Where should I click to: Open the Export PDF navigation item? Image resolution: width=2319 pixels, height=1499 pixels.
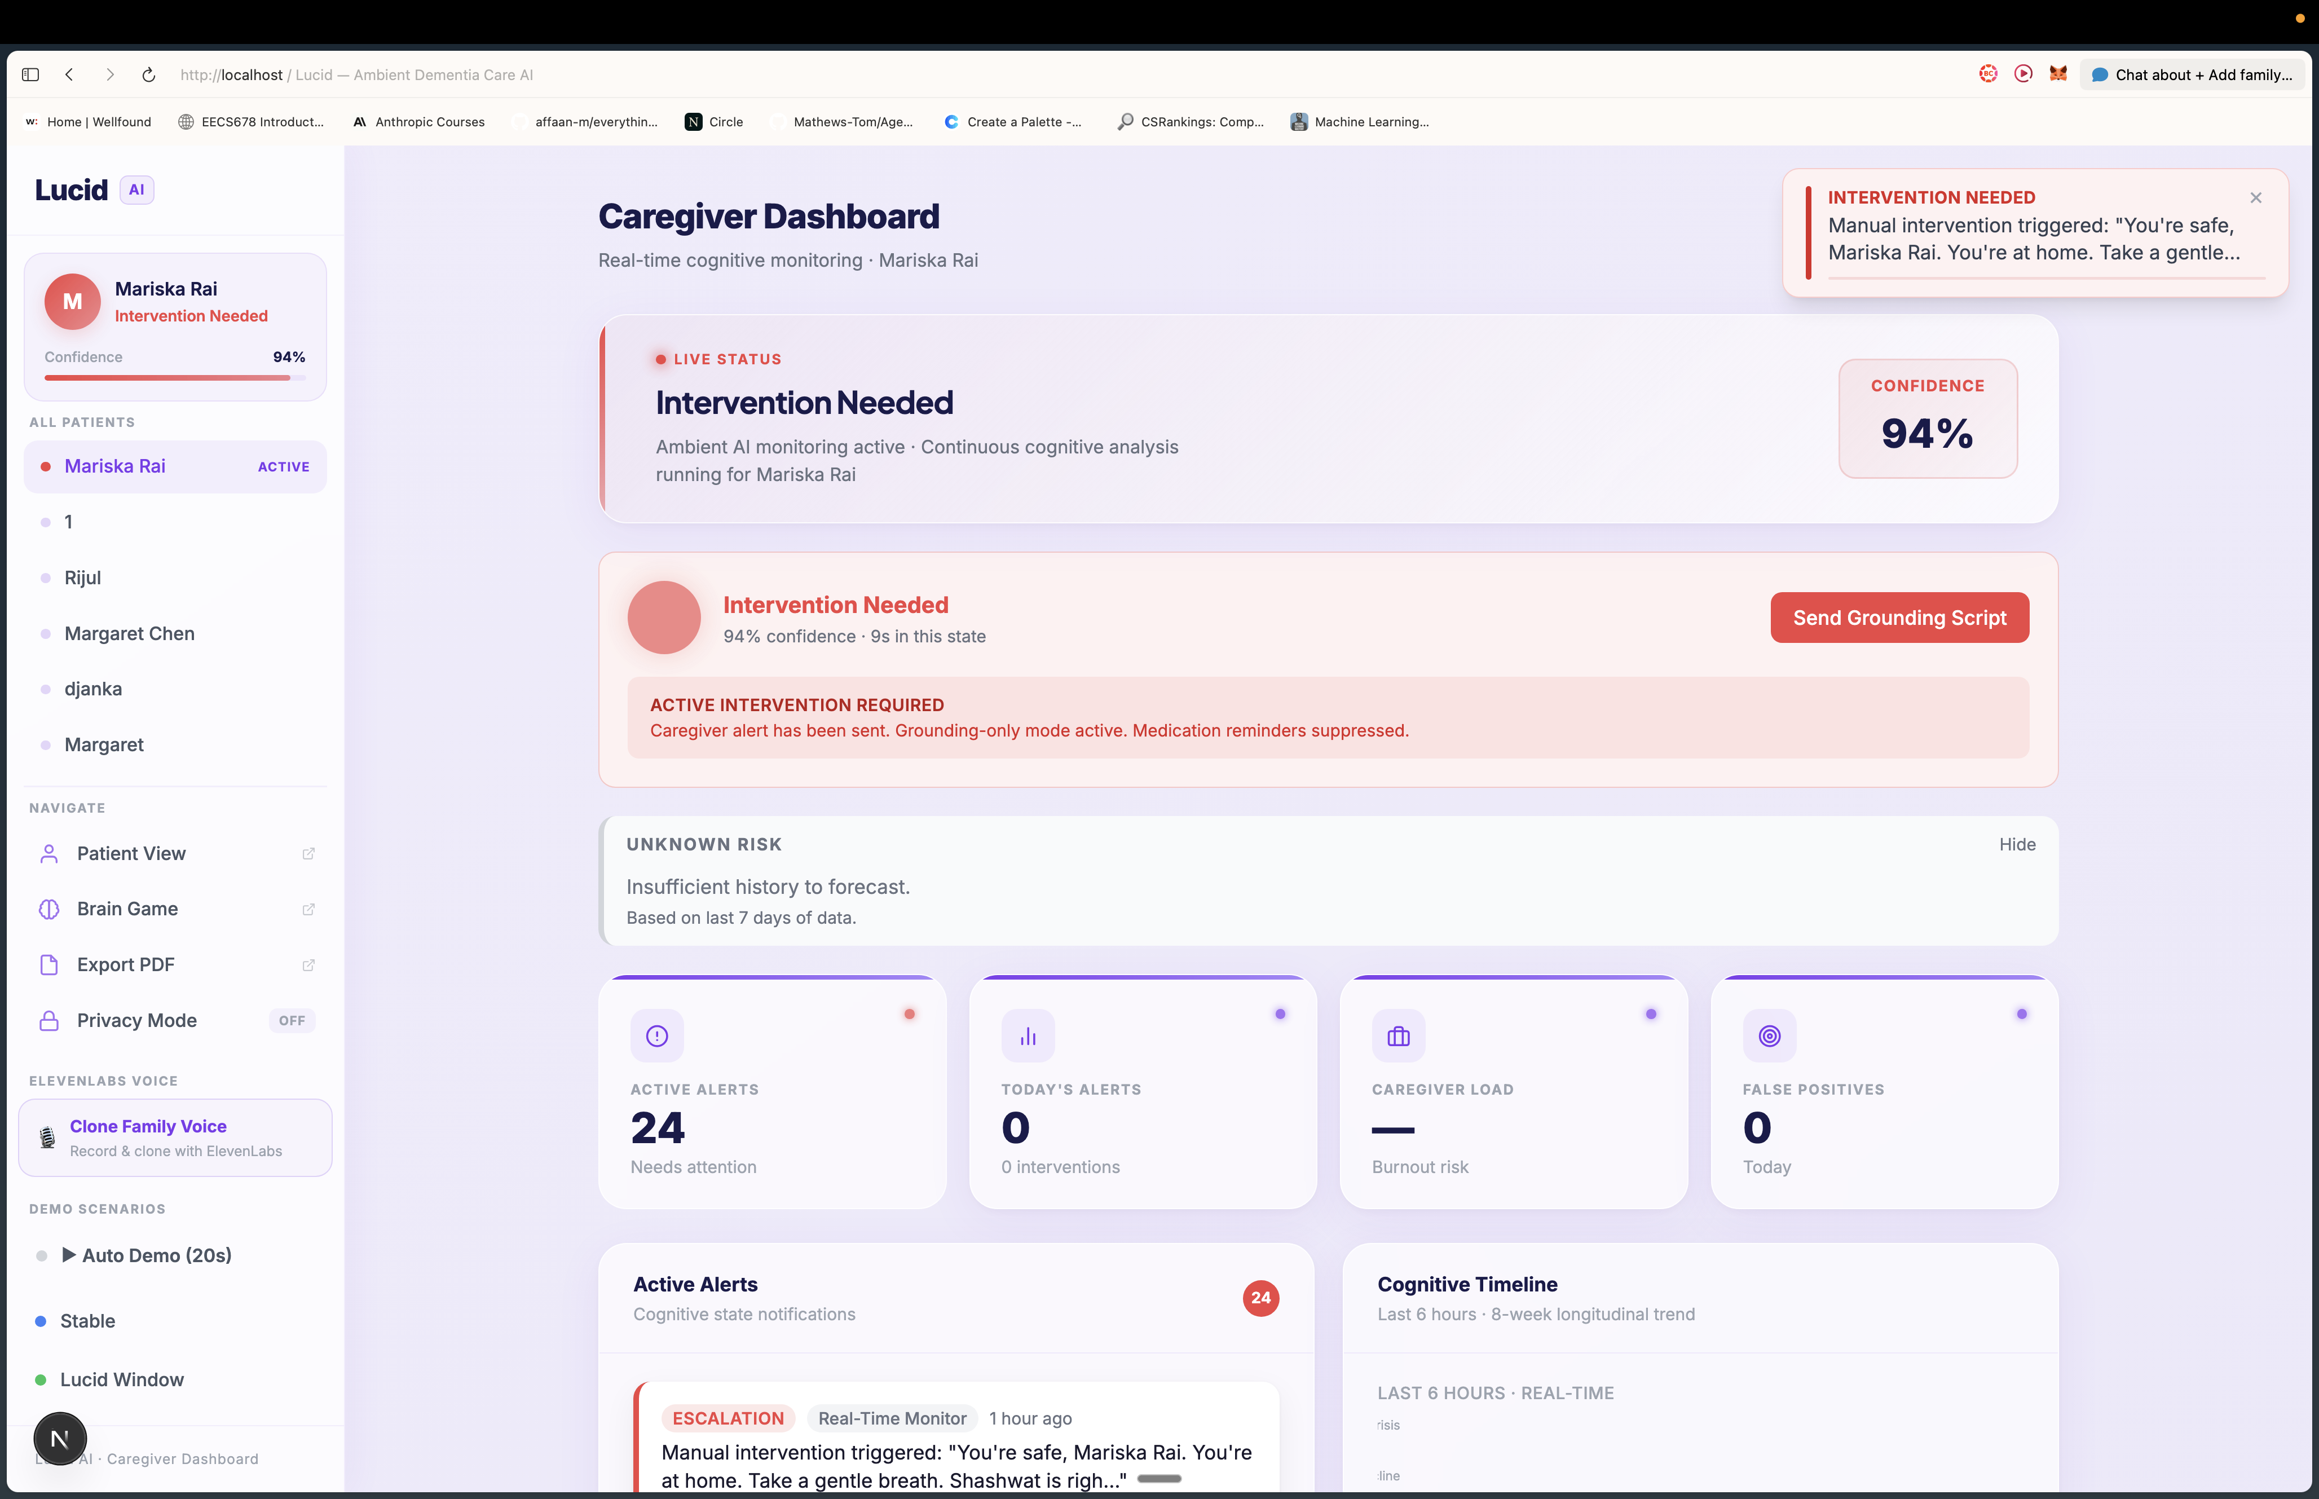[x=126, y=964]
